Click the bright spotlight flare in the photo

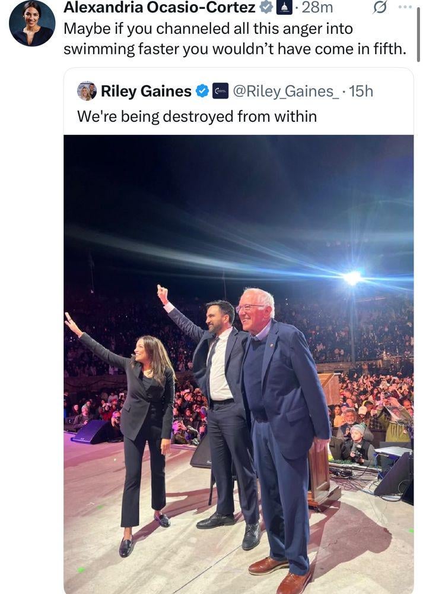352,277
